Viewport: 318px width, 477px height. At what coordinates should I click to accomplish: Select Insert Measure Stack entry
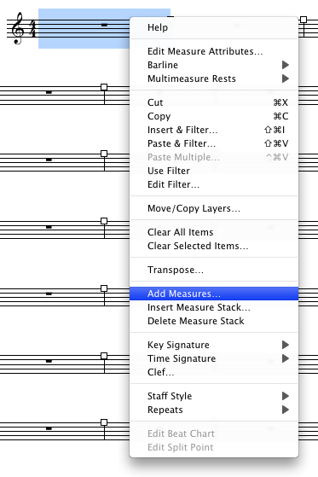(214, 307)
